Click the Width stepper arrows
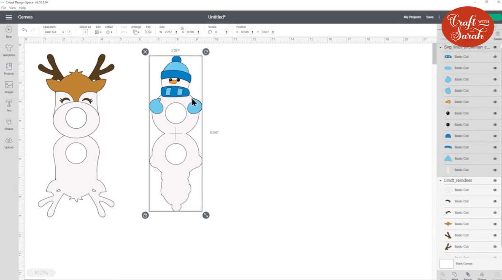 click(176, 32)
